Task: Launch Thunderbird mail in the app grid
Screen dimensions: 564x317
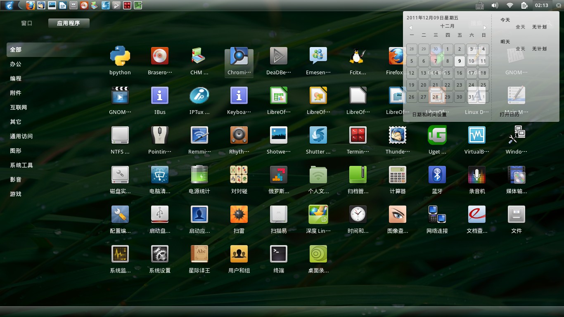Action: tap(398, 135)
